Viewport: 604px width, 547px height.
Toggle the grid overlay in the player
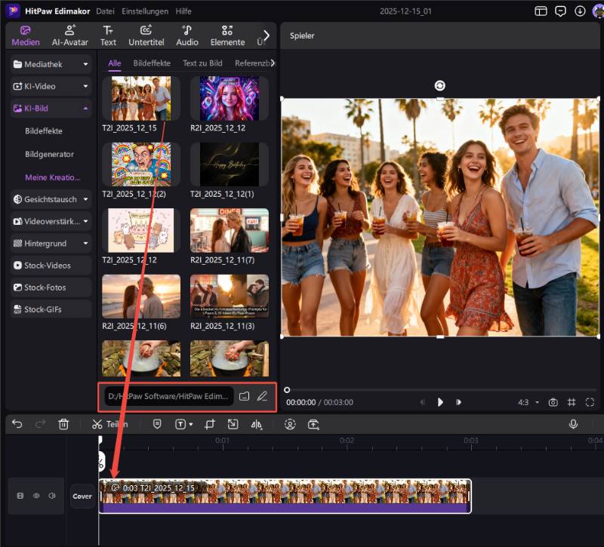click(x=572, y=402)
